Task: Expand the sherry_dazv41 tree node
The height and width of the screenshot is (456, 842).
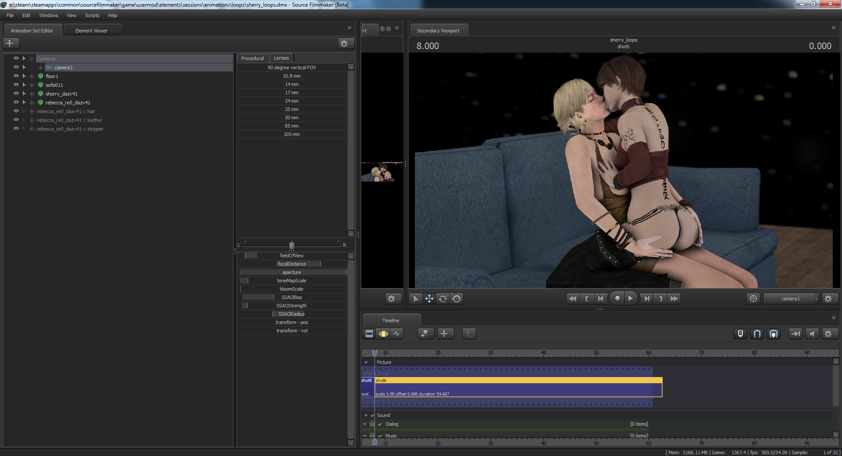Action: point(32,94)
